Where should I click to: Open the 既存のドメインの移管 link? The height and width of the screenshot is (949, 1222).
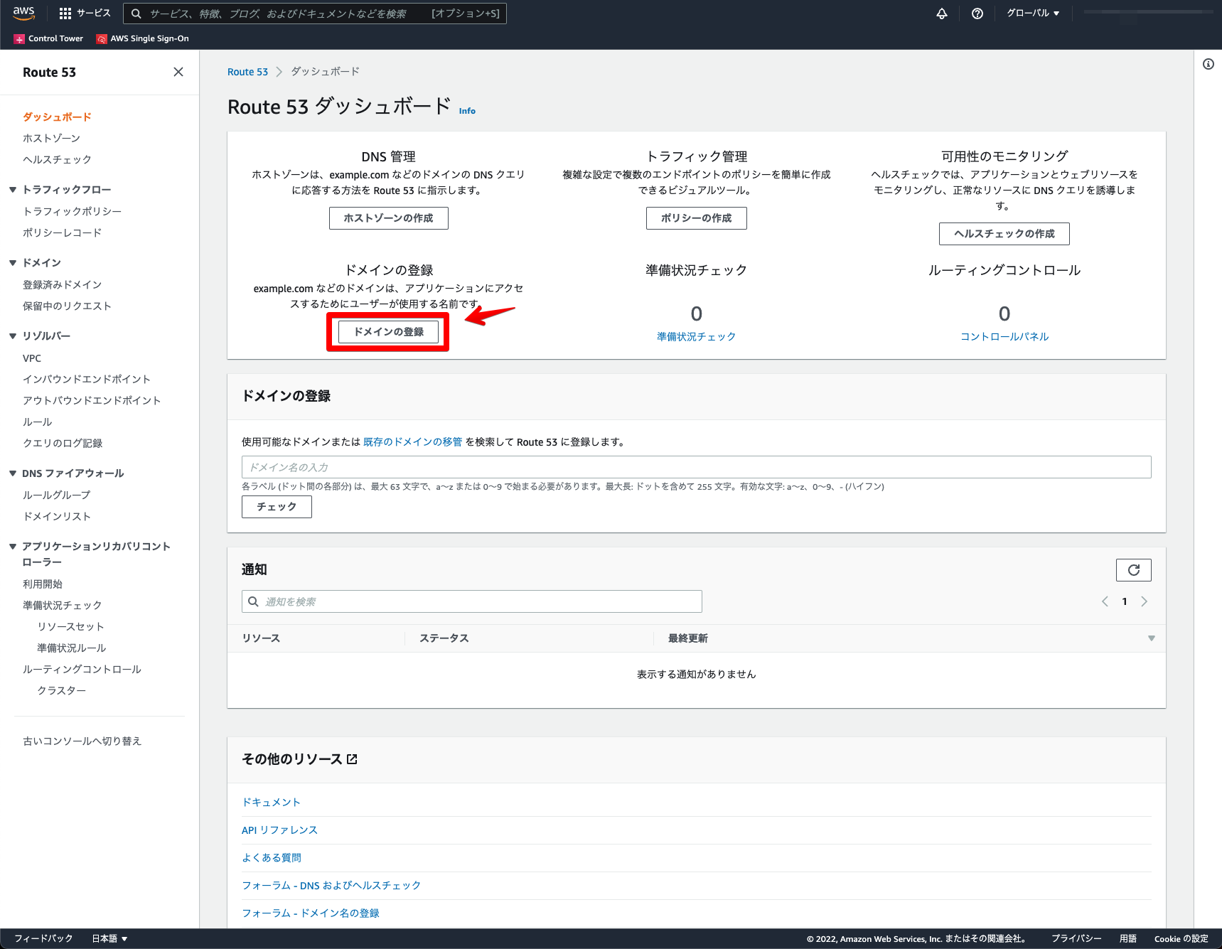coord(412,441)
